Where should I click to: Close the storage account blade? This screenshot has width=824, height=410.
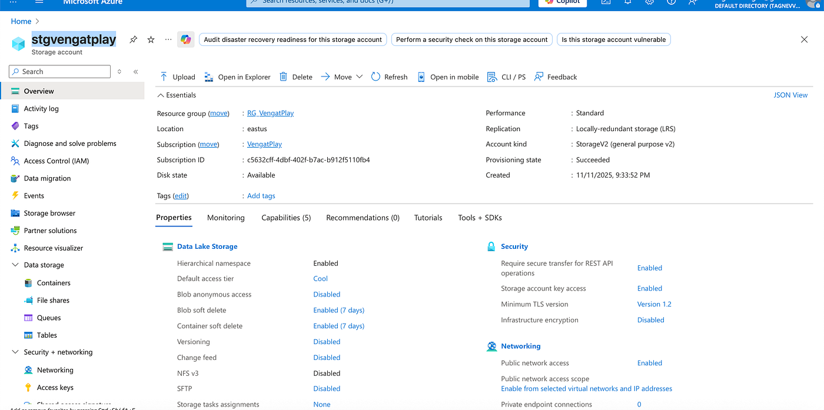pos(805,39)
